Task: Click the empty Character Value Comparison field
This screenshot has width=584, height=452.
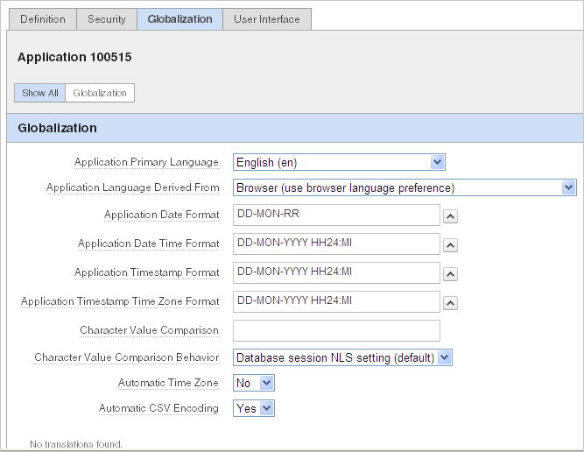Action: pos(336,330)
